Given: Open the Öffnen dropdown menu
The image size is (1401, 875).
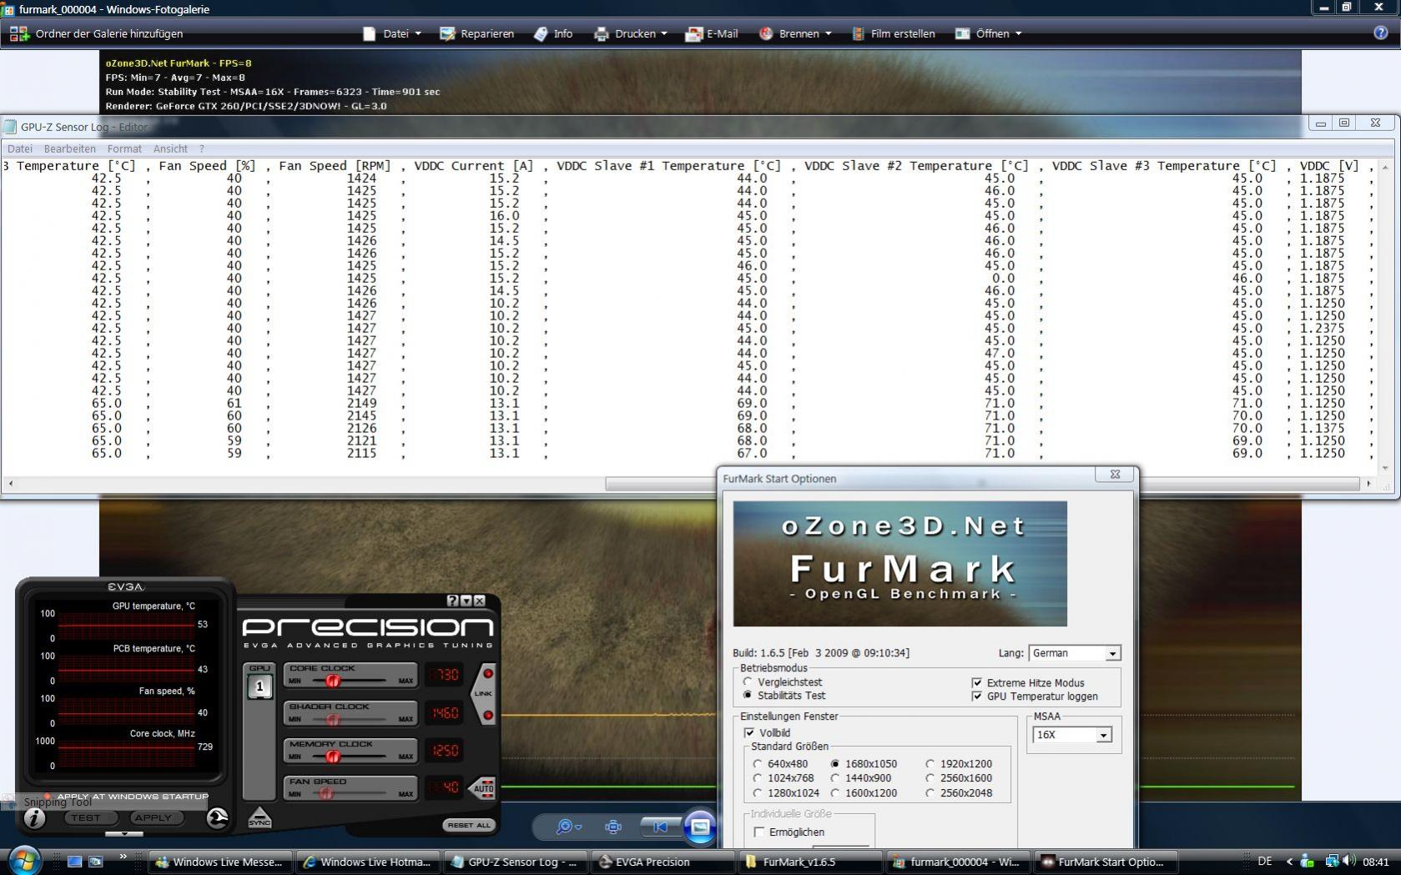Looking at the screenshot, I should [x=989, y=33].
